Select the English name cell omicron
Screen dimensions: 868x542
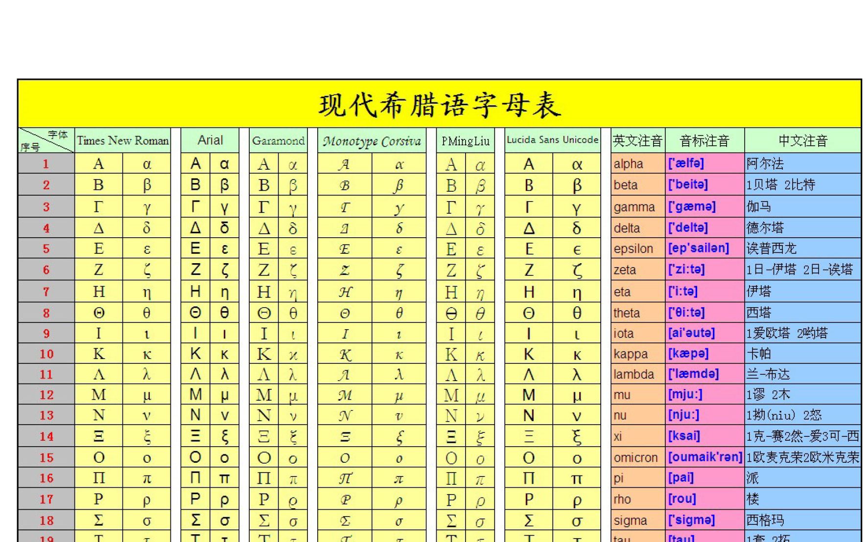(638, 457)
